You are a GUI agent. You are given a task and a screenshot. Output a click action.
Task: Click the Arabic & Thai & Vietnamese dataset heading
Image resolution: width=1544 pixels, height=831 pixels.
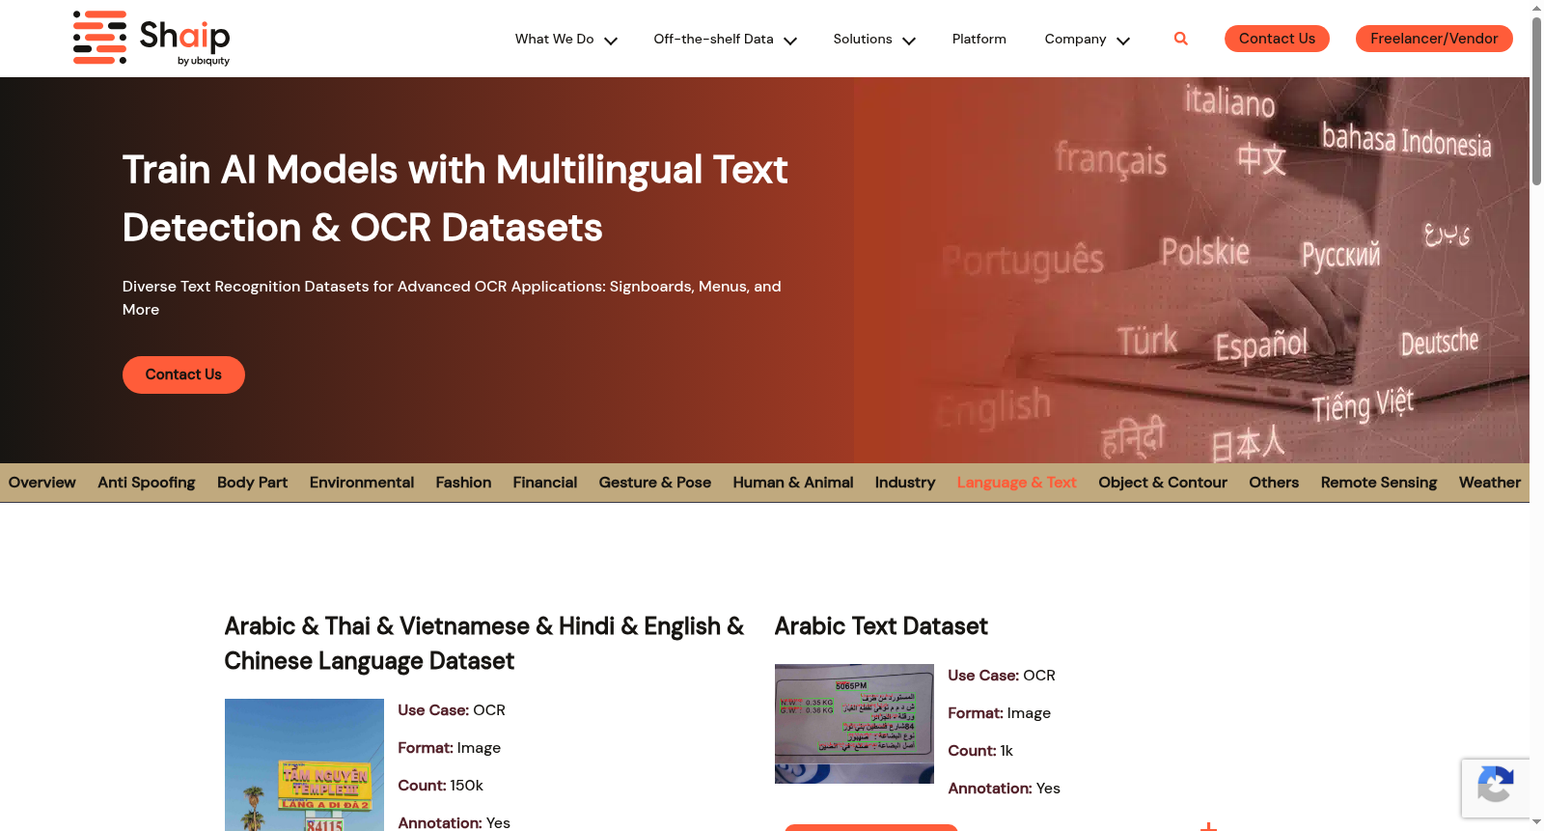point(484,644)
